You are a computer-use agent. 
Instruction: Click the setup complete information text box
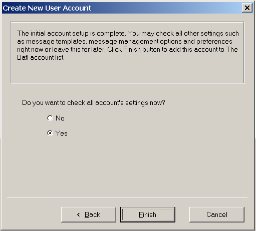pyautogui.click(x=127, y=52)
